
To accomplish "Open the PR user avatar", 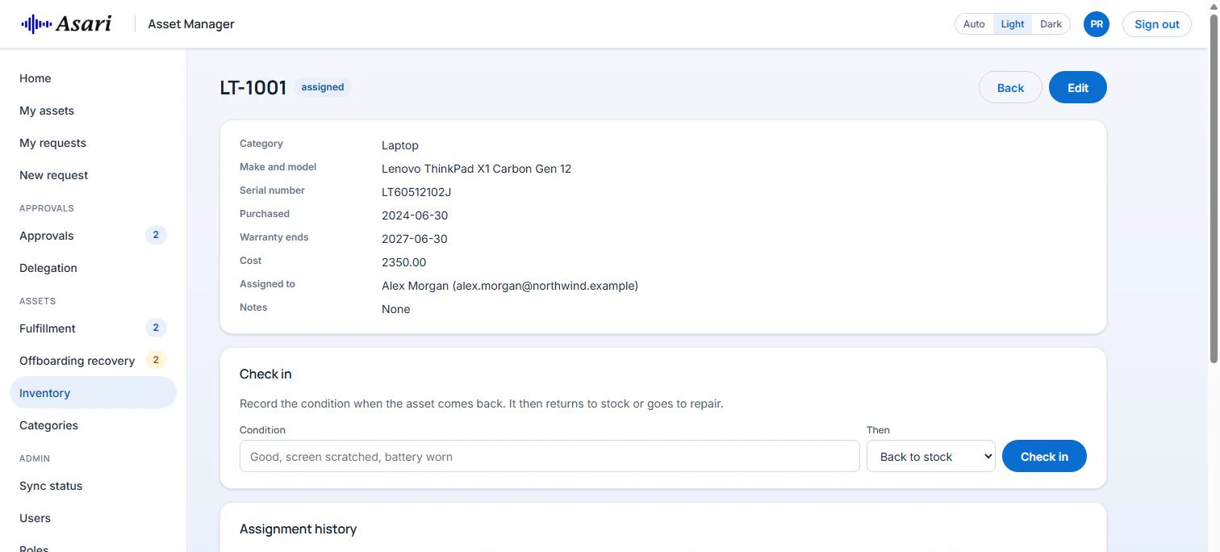I will (x=1097, y=24).
